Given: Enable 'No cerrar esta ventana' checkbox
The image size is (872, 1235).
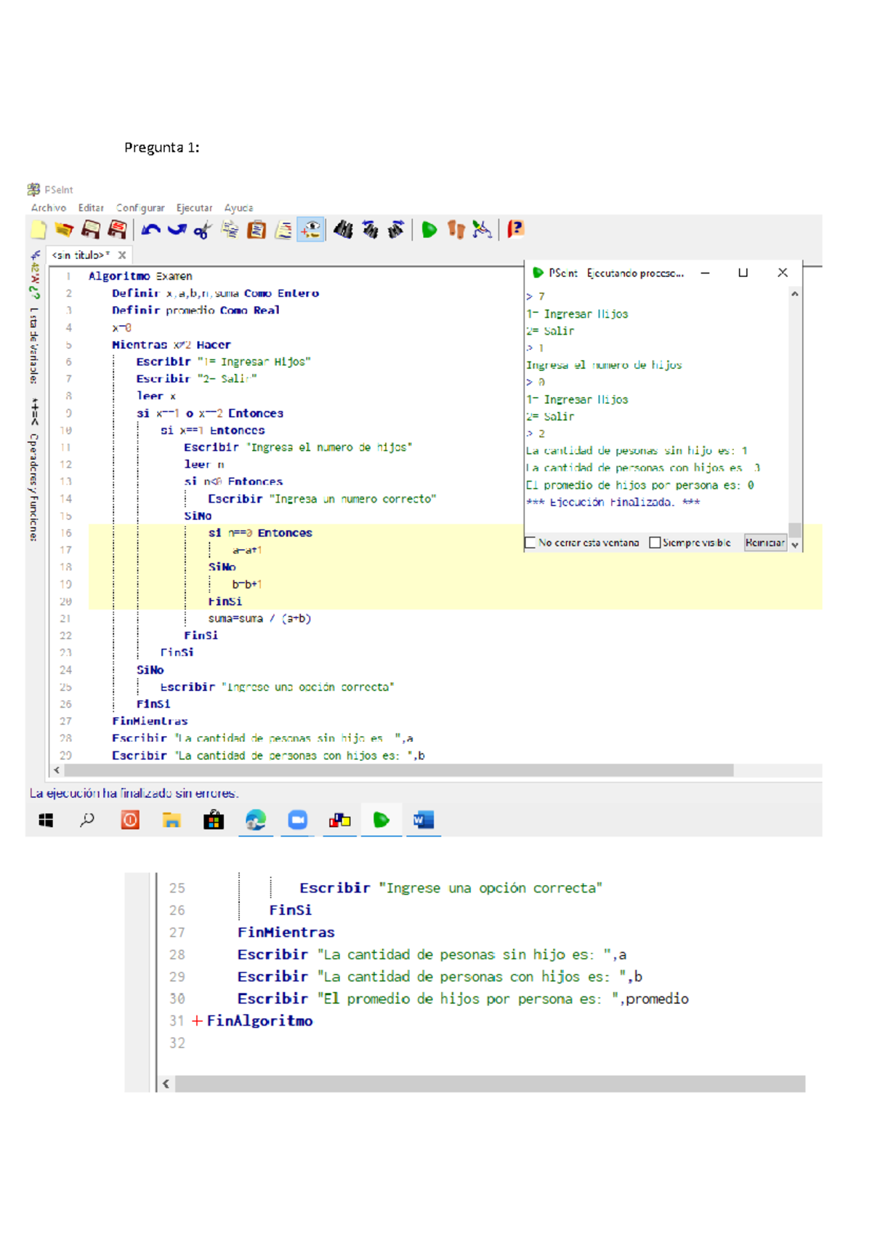Looking at the screenshot, I should click(x=530, y=543).
